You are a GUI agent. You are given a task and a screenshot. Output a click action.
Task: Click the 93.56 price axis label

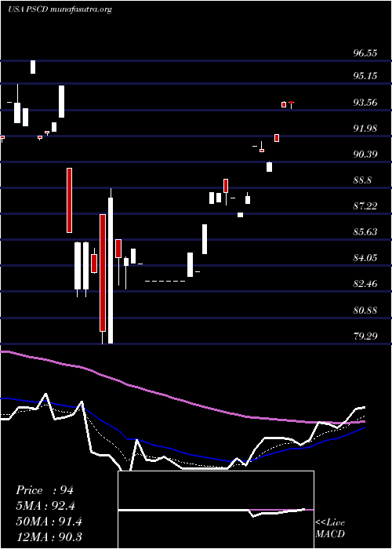click(x=365, y=103)
